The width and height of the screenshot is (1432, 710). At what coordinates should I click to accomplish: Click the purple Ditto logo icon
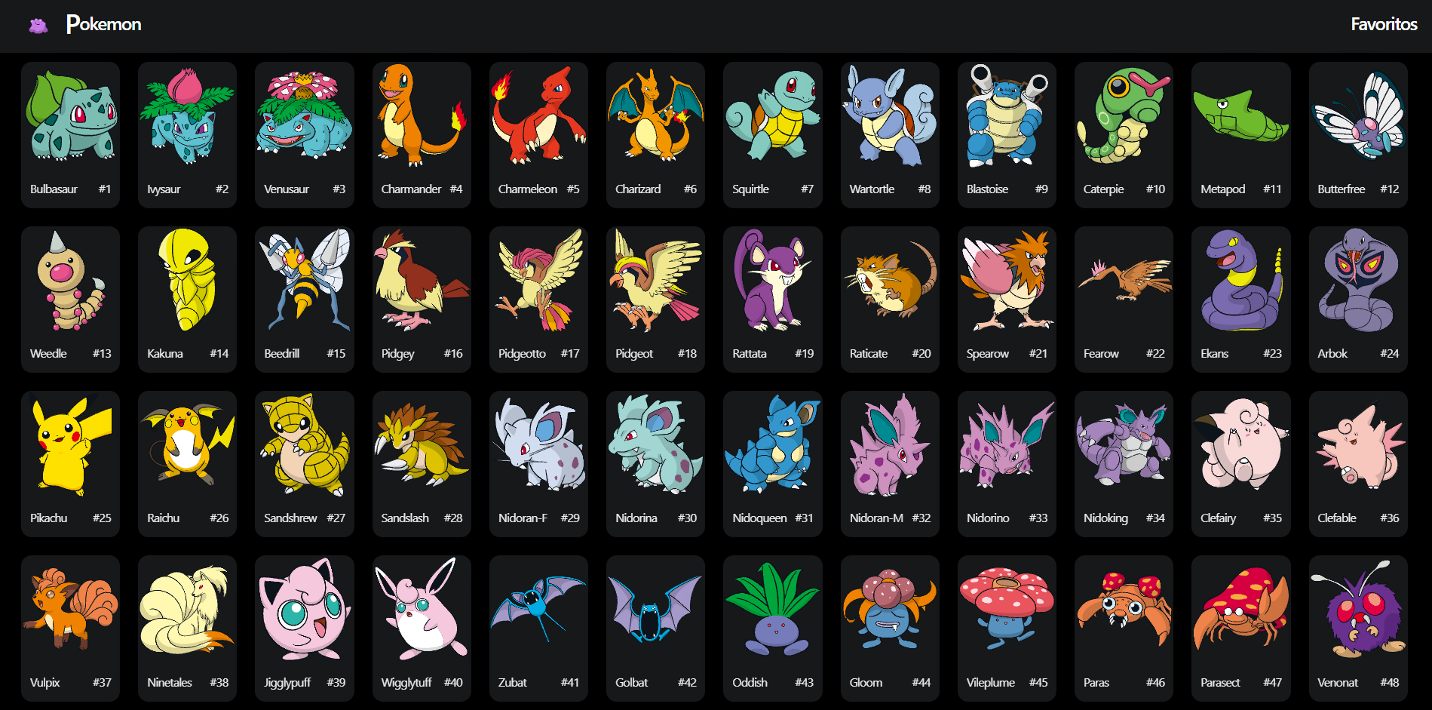38,26
